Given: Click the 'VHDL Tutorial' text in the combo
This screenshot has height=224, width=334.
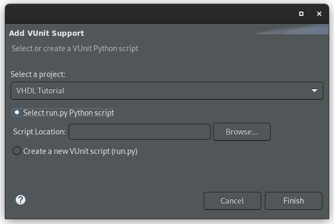Looking at the screenshot, I should point(40,91).
